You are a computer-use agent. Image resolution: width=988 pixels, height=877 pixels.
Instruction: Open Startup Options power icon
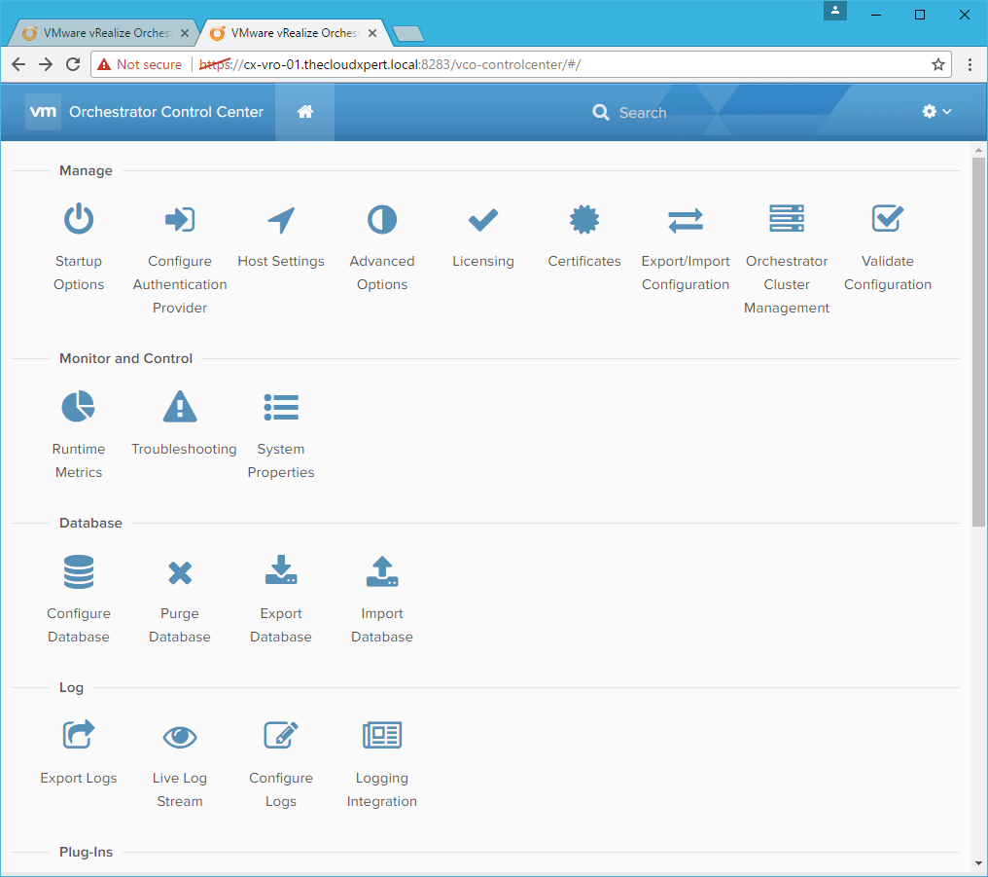click(x=79, y=220)
